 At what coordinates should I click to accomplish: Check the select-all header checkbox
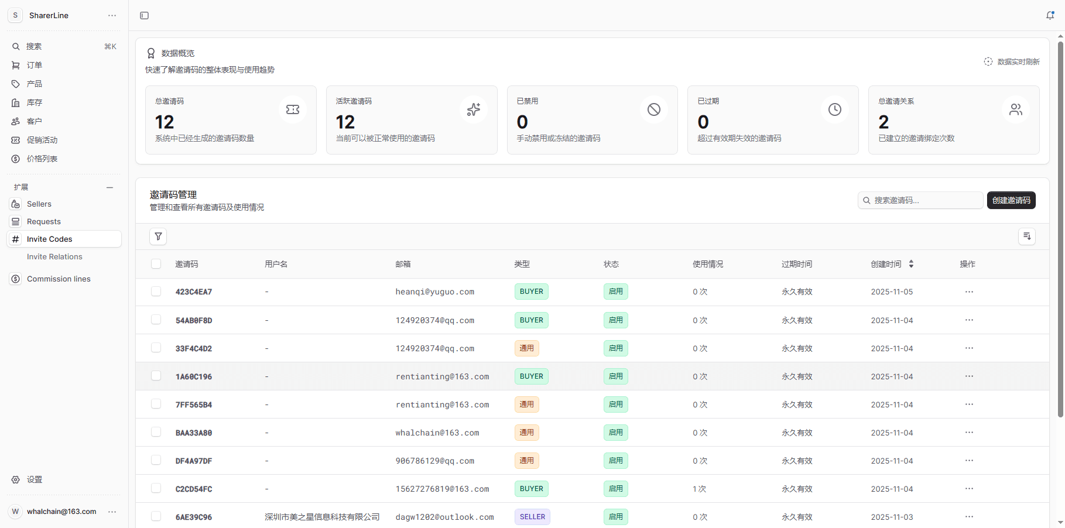pyautogui.click(x=156, y=264)
